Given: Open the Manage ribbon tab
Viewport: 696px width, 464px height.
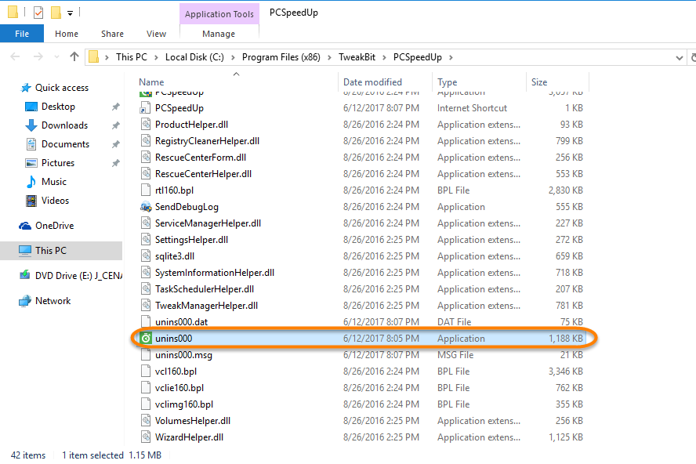Looking at the screenshot, I should [x=219, y=34].
